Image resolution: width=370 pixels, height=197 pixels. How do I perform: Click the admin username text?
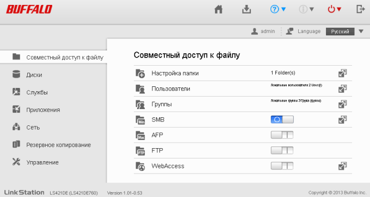[x=268, y=31]
